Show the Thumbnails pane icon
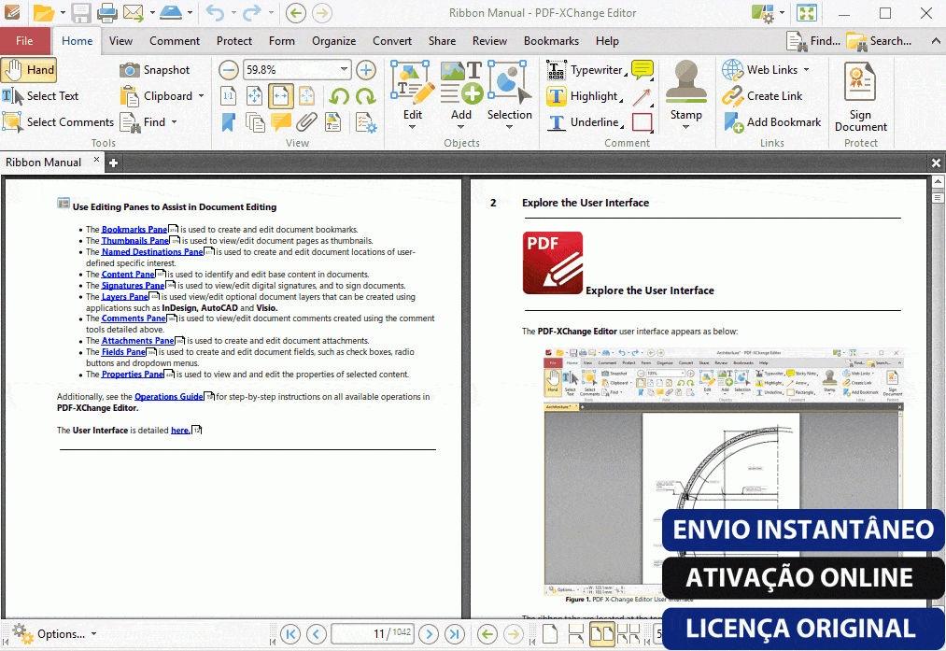Viewport: 946px width, 651px height. pos(255,121)
